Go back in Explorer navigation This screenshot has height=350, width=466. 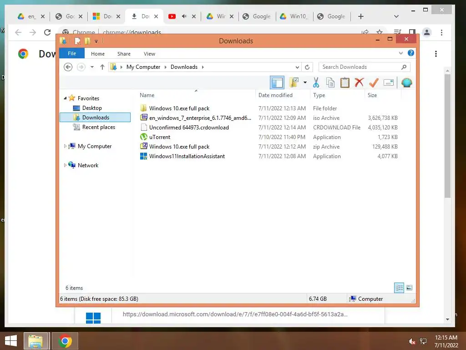[68, 67]
